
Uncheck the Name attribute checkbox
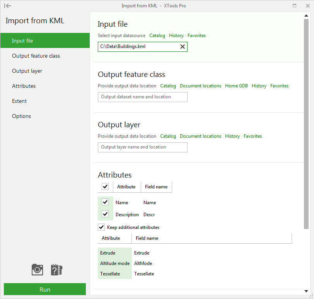tap(105, 202)
